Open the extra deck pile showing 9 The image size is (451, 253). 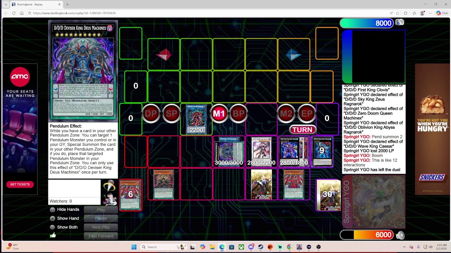tap(322, 151)
